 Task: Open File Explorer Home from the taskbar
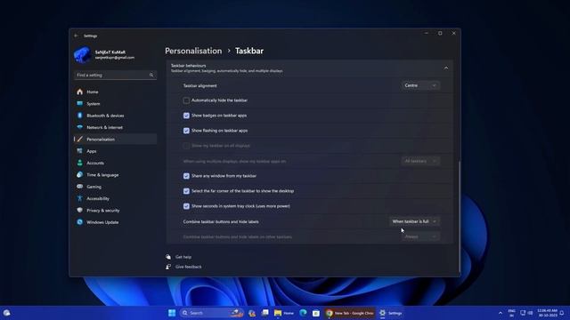point(284,313)
